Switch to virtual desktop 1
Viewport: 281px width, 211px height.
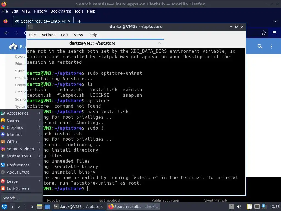click(12, 207)
